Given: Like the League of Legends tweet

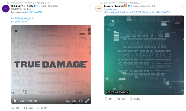Looking at the screenshot, I should (x=131, y=99).
